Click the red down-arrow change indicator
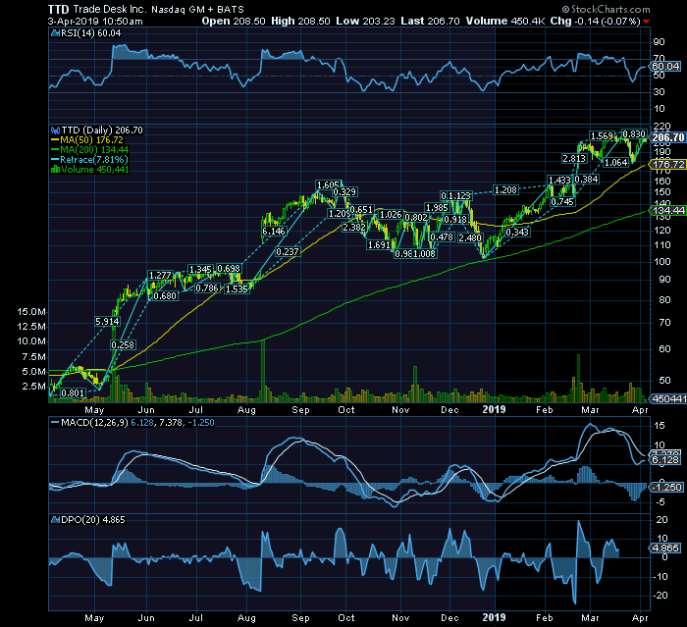 click(646, 22)
